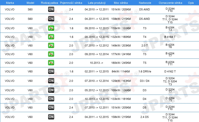The height and width of the screenshot is (122, 199).
Task: Click the Opis column header
Action: click(x=191, y=3)
